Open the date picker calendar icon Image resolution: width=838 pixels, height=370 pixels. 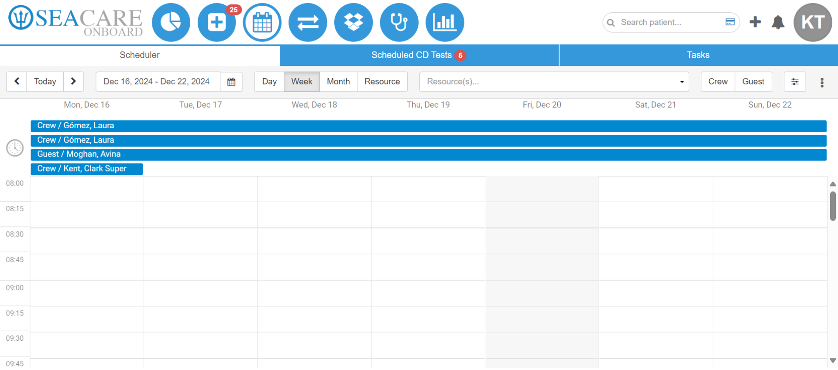(231, 82)
